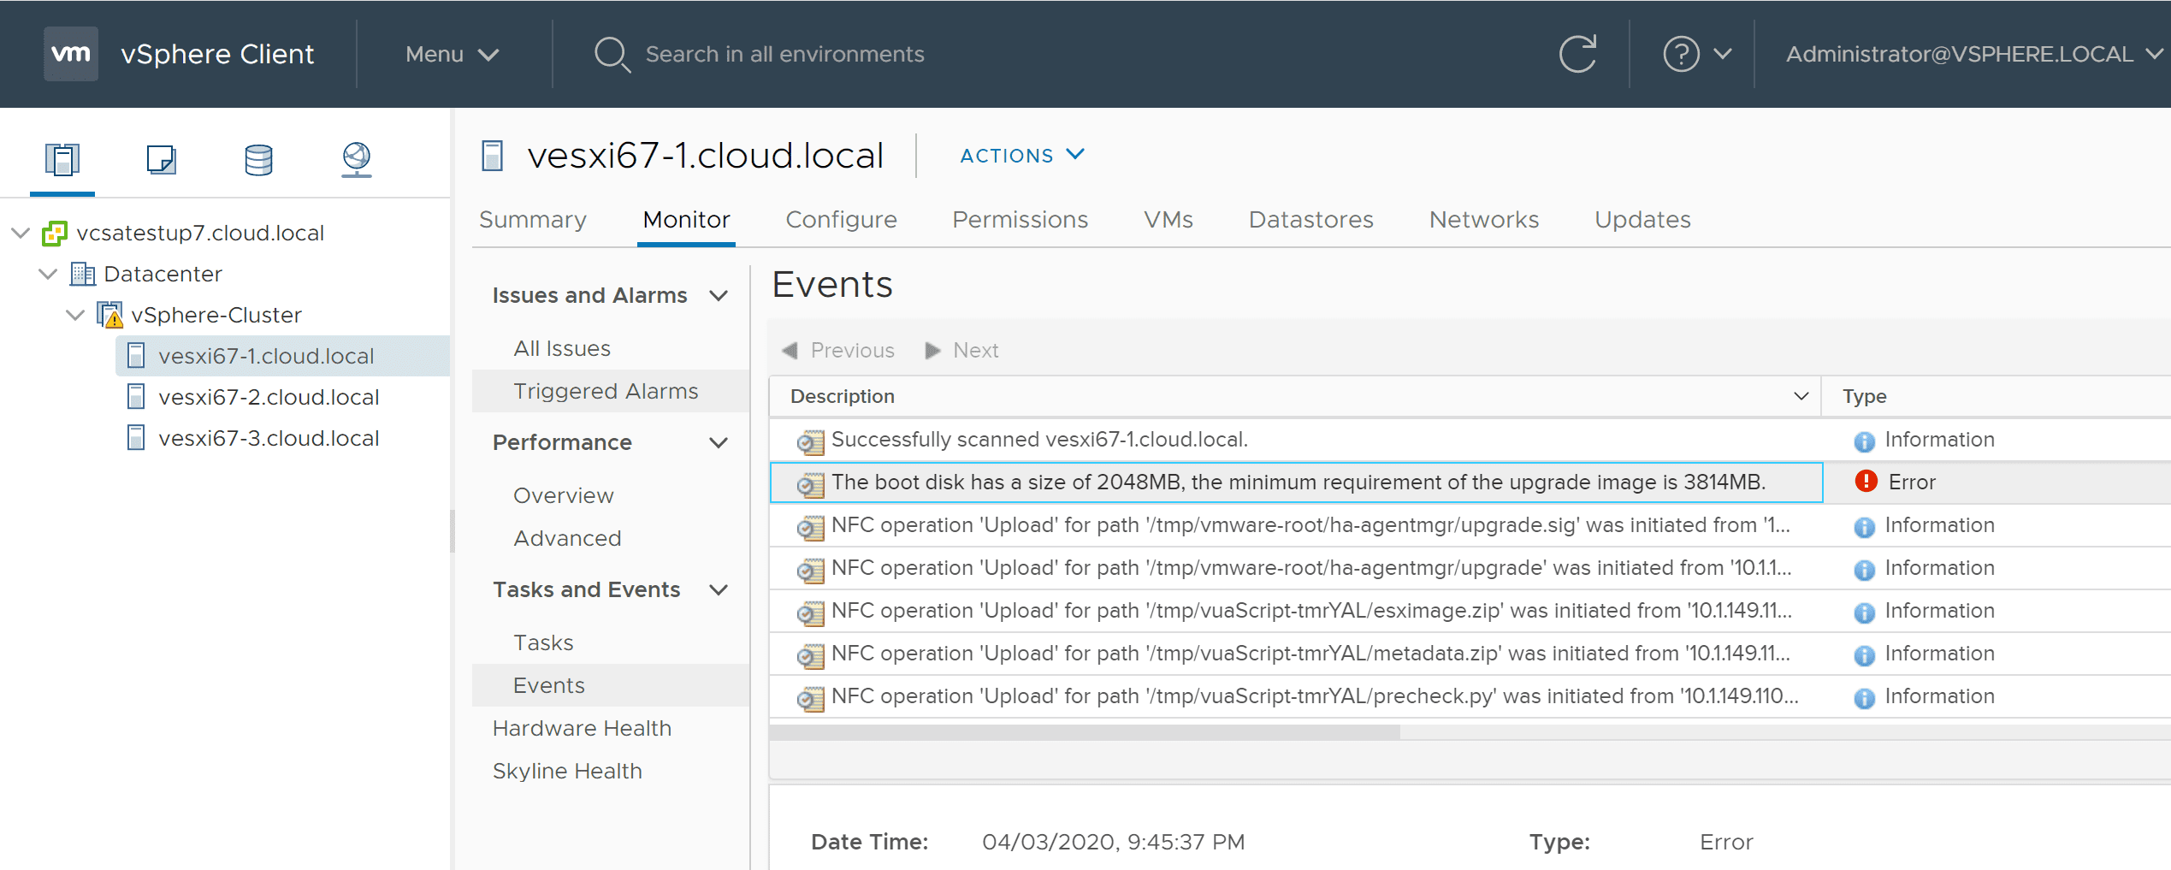
Task: Click the search magnifier icon
Action: [x=612, y=54]
